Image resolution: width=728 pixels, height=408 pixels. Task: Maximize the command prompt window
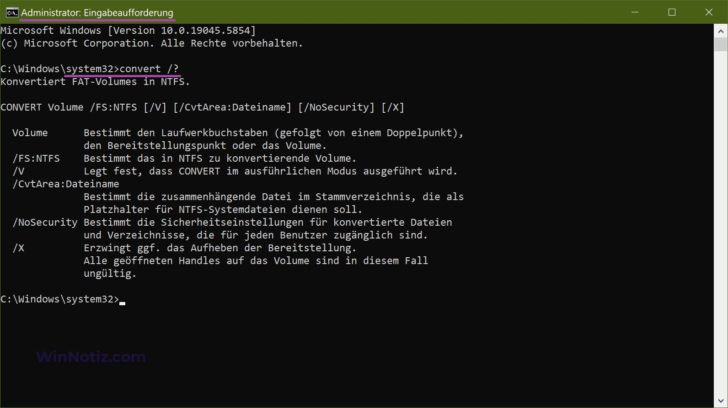point(672,12)
